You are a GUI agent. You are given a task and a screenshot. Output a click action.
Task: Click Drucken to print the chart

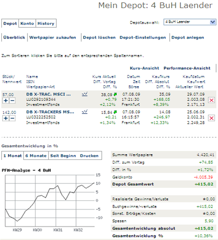(x=89, y=156)
